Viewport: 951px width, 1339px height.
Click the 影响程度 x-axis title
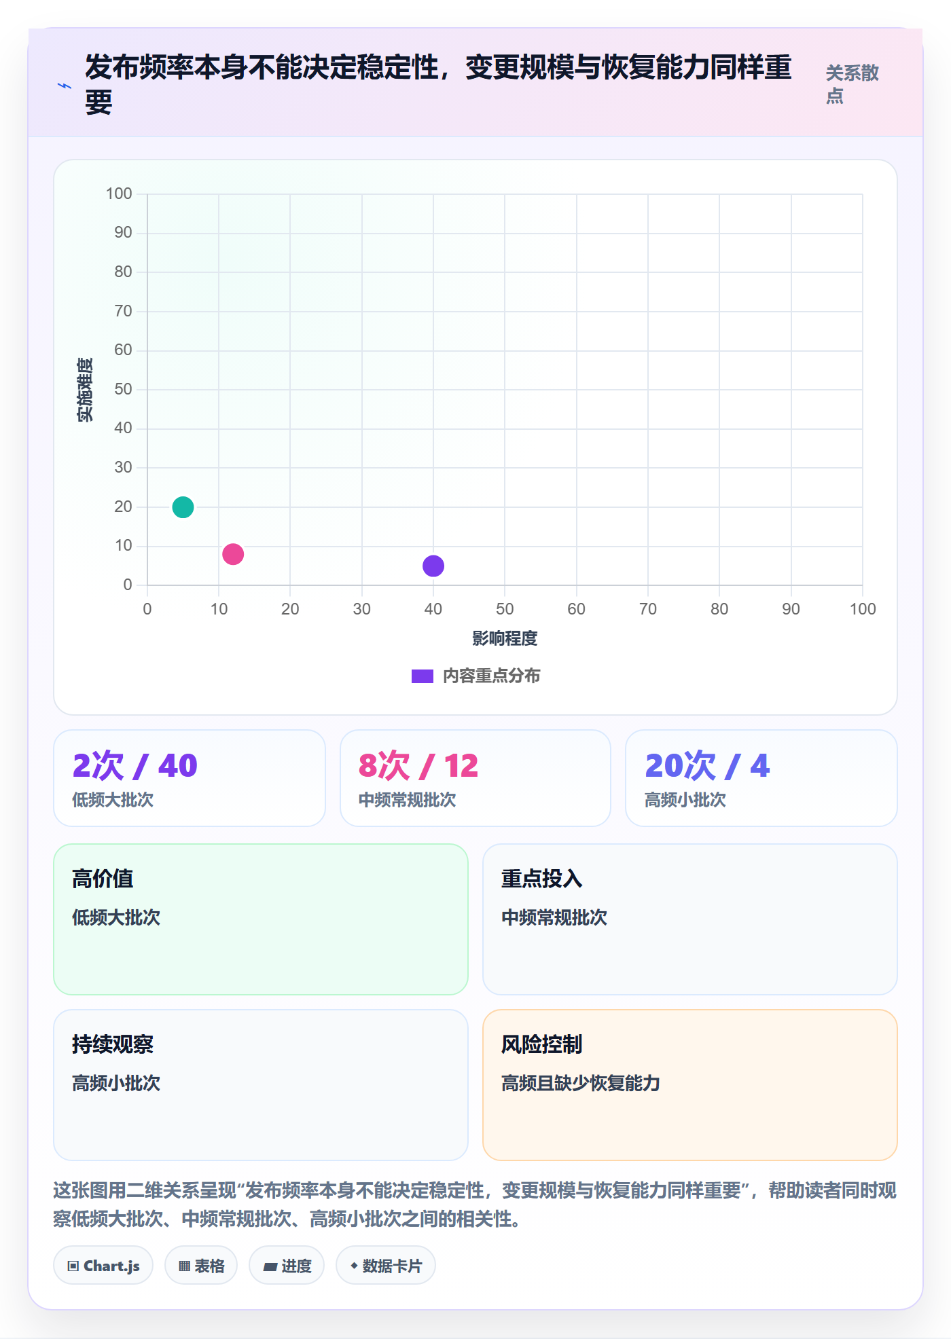(x=505, y=638)
